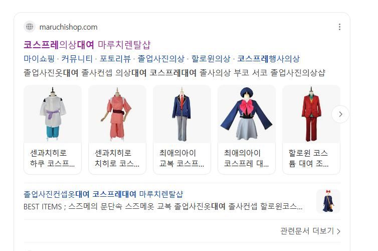The image size is (378, 251).
Task: Open 코스프레의상대여 마루치렌탈샵 title link
Action: coord(87,45)
